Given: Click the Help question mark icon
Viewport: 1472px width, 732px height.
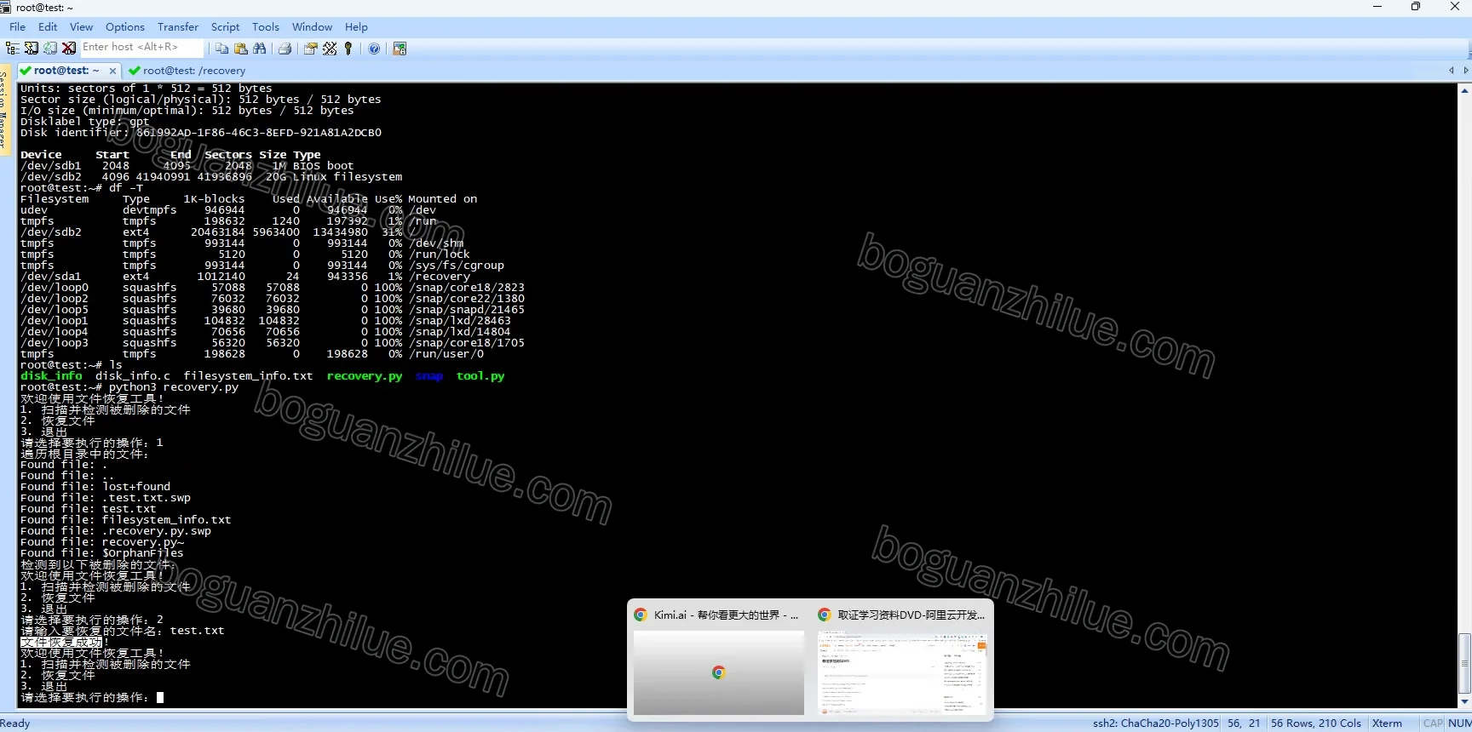Looking at the screenshot, I should tap(374, 49).
